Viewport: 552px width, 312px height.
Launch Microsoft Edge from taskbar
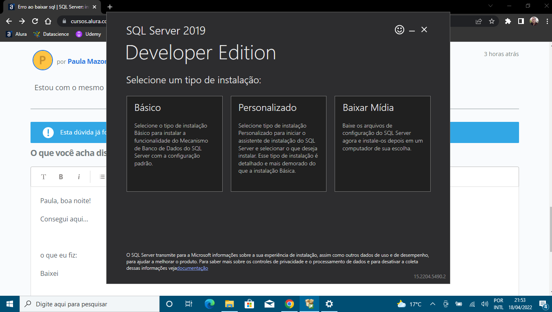point(210,304)
